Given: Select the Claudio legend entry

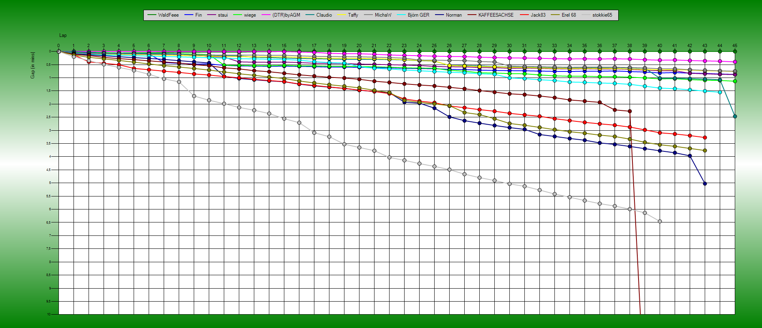Looking at the screenshot, I should [x=319, y=15].
